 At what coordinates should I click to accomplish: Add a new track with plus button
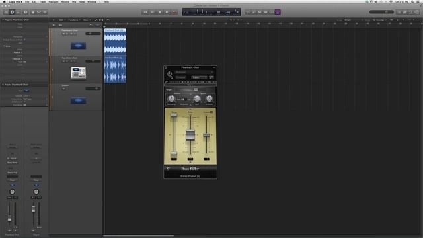coord(54,25)
